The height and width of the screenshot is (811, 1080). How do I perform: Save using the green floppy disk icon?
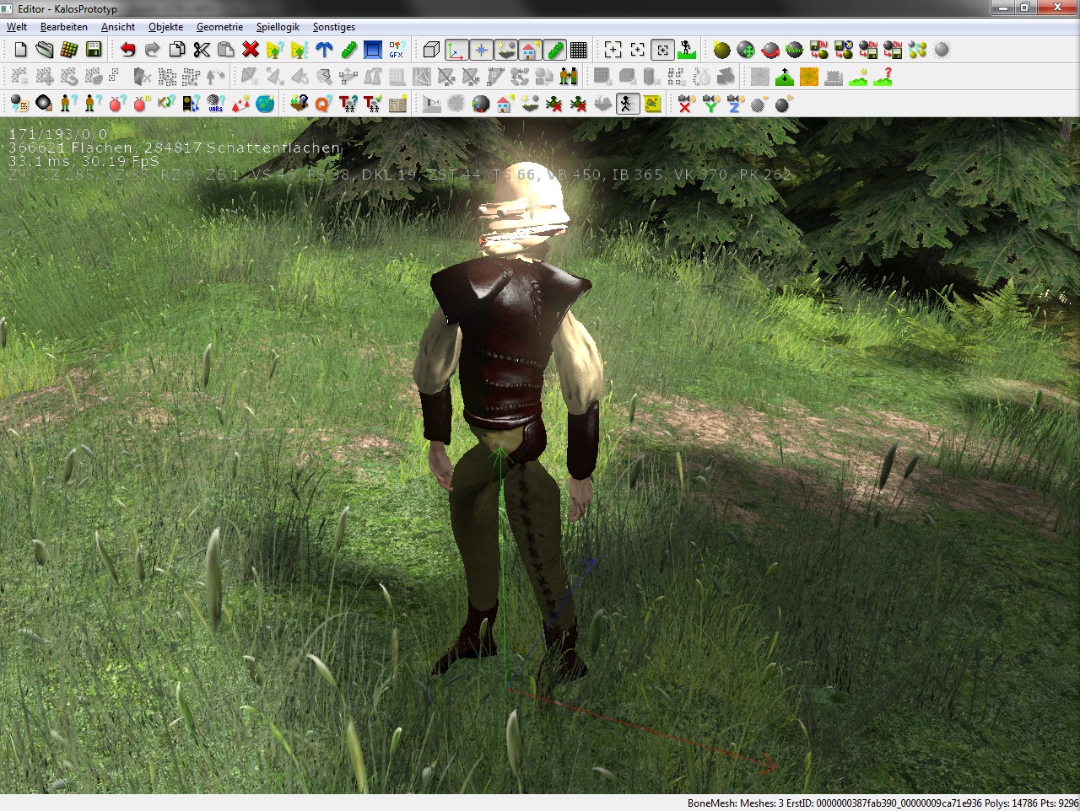[x=94, y=50]
